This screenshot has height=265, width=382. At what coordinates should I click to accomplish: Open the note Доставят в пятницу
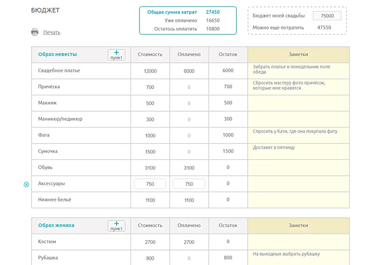273,147
